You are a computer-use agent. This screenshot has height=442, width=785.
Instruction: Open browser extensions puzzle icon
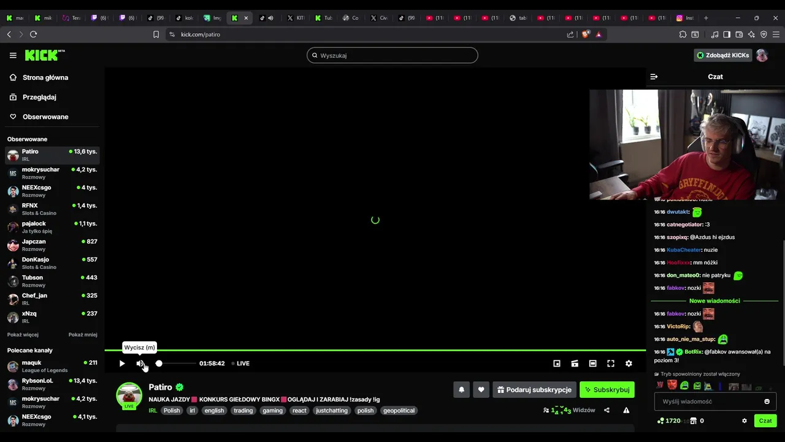coord(683,34)
